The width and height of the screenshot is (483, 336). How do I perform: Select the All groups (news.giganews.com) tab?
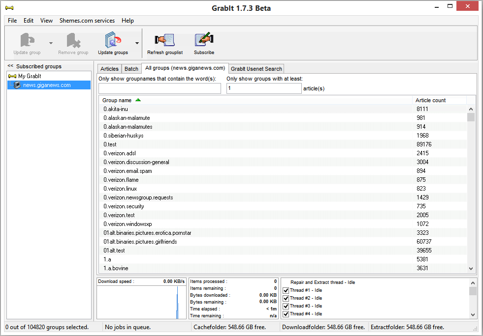[x=185, y=68]
